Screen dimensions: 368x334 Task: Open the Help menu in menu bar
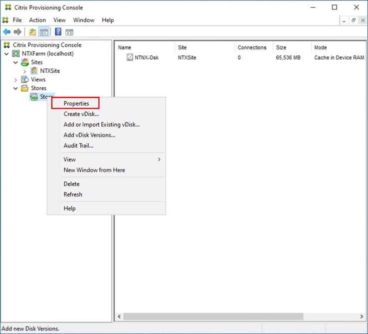[x=108, y=20]
